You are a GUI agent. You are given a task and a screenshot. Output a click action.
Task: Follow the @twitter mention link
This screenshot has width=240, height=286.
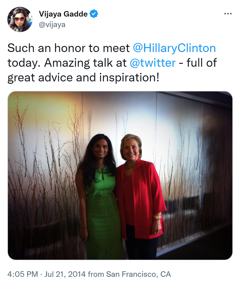pos(153,63)
